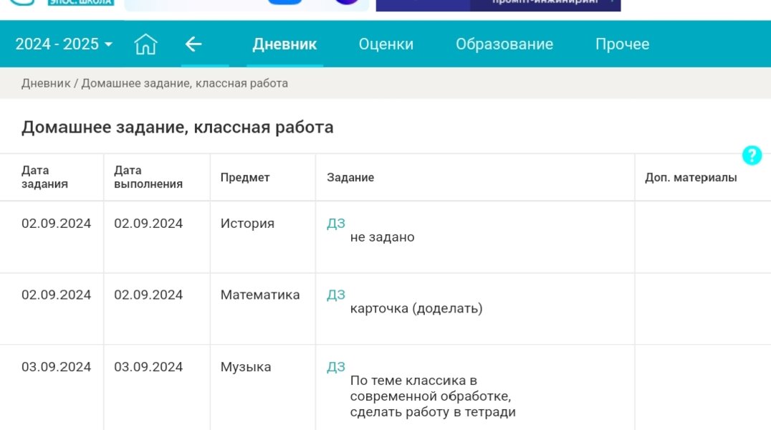Select the Дневник tab

pos(284,44)
